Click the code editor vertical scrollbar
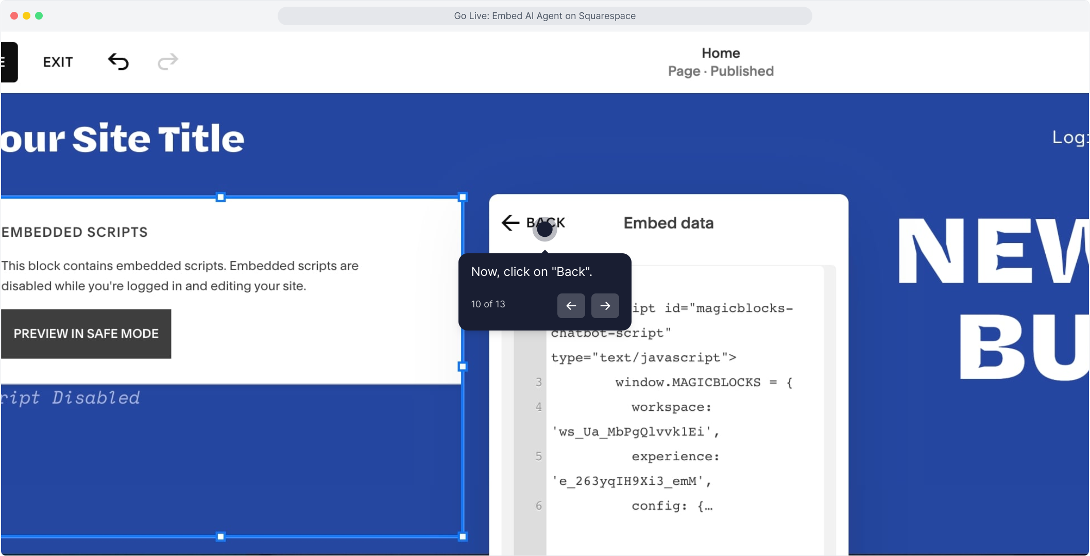 pyautogui.click(x=829, y=412)
